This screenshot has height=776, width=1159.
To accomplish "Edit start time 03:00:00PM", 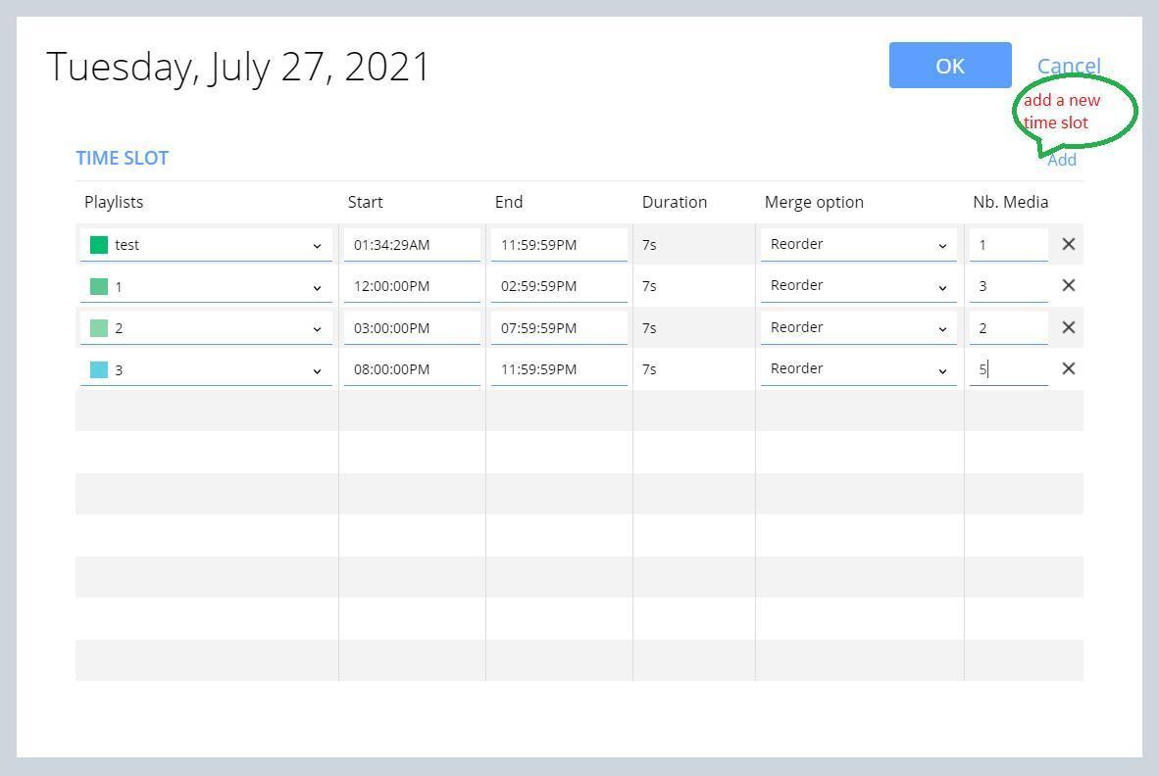I will click(x=412, y=328).
